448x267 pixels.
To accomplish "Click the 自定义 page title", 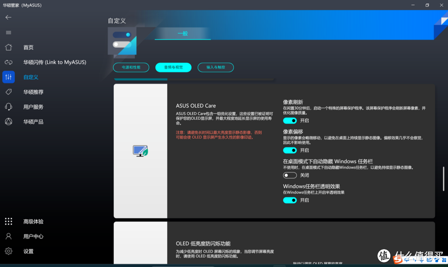I will click(117, 21).
